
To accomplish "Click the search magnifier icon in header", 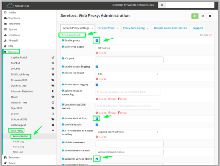I will tap(162, 5).
